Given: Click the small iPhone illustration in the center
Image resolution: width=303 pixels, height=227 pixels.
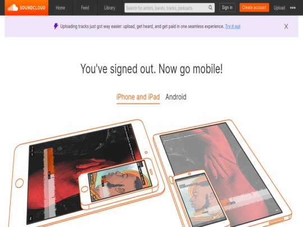Looking at the screenshot, I should [x=119, y=183].
